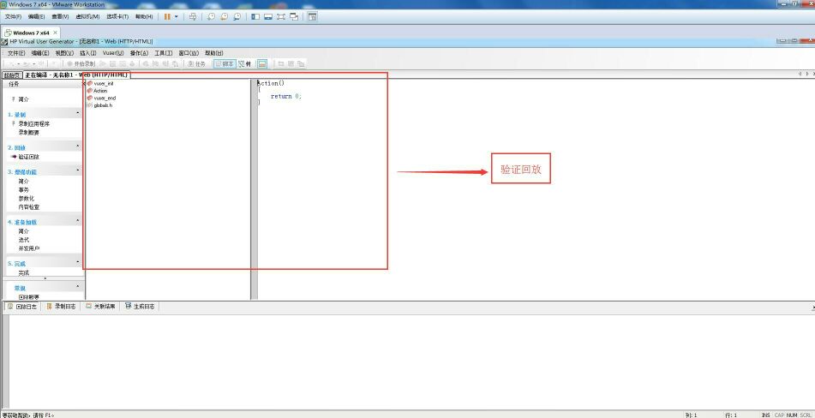Open dropdown arrow next to VMware pause button
815x418 pixels.
pyautogui.click(x=177, y=16)
